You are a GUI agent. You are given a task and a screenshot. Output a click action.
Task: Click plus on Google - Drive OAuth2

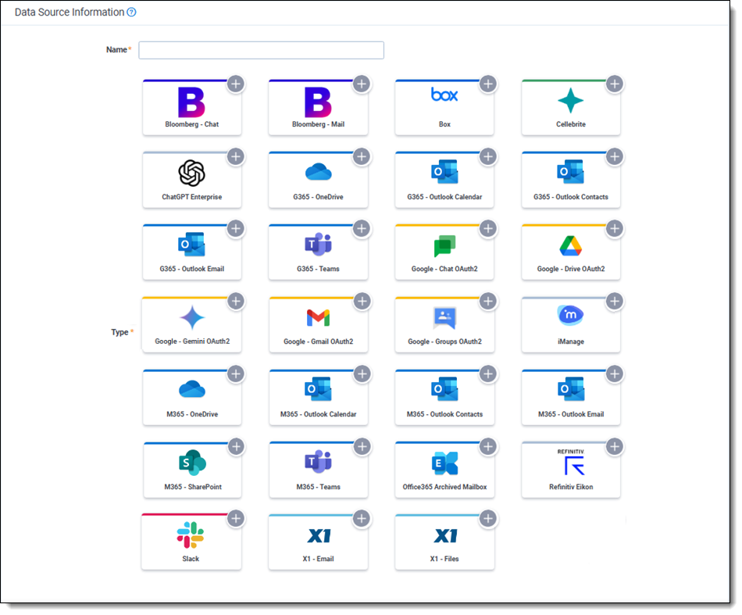click(614, 229)
